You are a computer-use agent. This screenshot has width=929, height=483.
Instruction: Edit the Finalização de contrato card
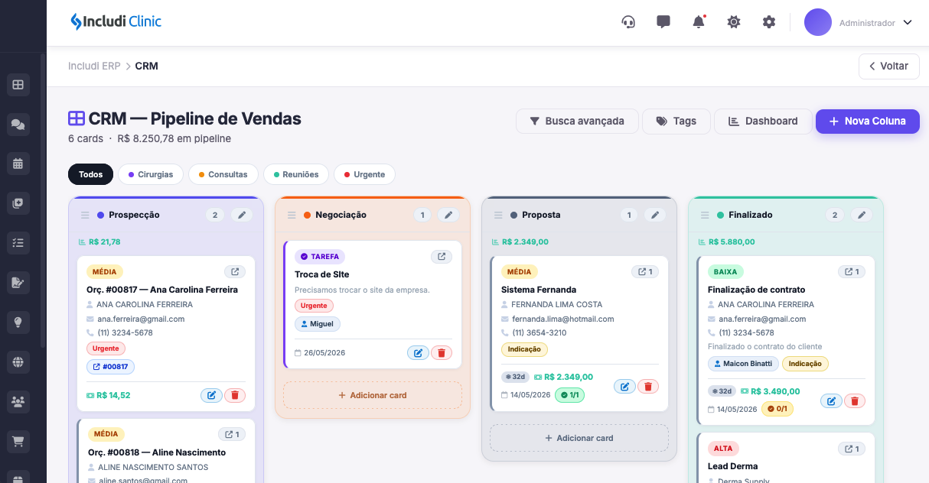(x=831, y=400)
